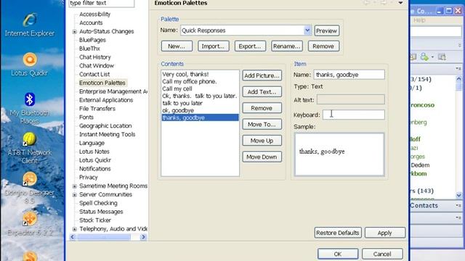Open Help menu in Sametime window
Image resolution: width=465 pixels, height=261 pixels.
point(419,20)
